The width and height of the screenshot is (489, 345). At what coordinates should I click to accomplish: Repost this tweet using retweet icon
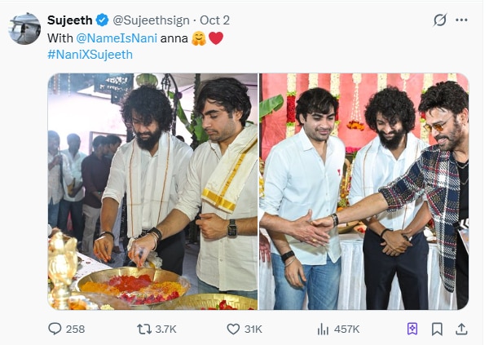pos(143,329)
